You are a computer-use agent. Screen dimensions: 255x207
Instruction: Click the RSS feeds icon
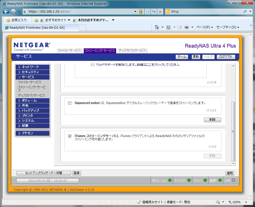(x=168, y=27)
